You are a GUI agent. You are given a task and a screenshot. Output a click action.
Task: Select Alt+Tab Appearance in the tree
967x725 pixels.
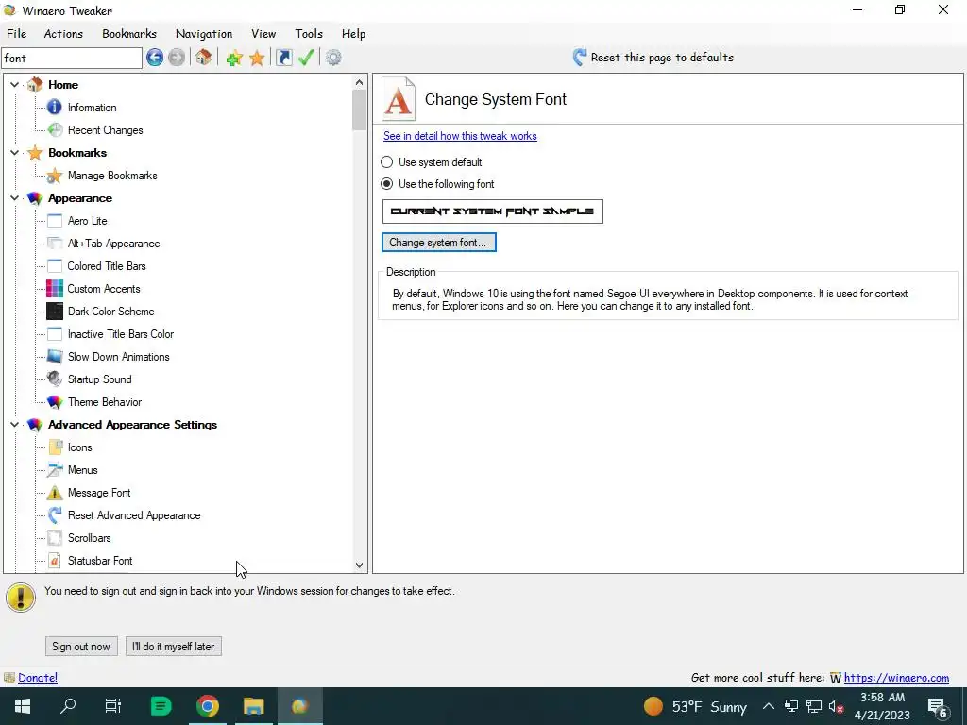pyautogui.click(x=113, y=244)
